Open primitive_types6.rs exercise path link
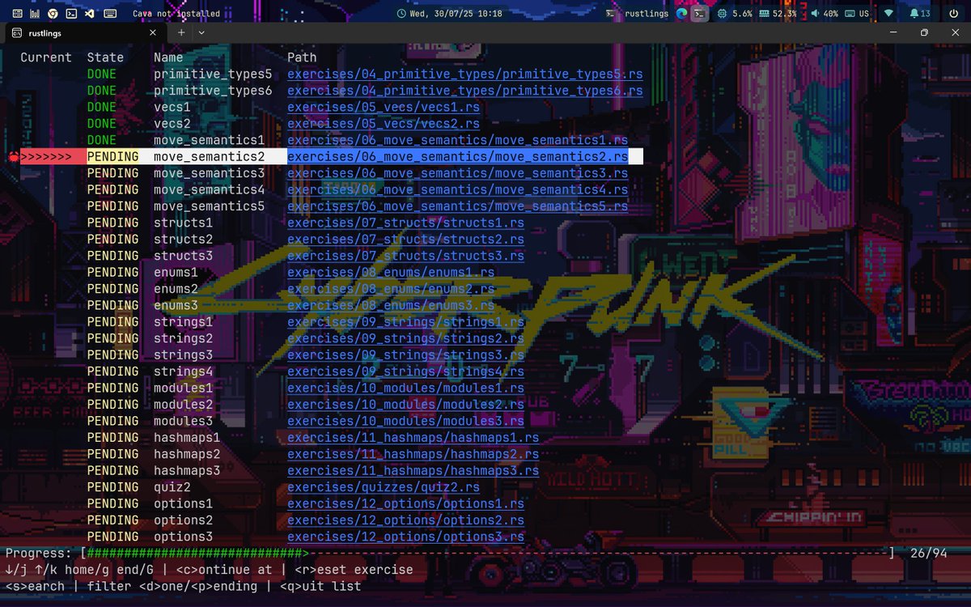971x607 pixels. 465,91
